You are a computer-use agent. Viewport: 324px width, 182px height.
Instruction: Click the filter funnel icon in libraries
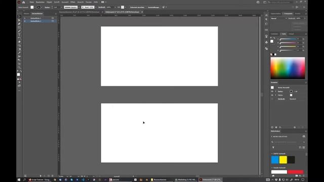pos(273,148)
